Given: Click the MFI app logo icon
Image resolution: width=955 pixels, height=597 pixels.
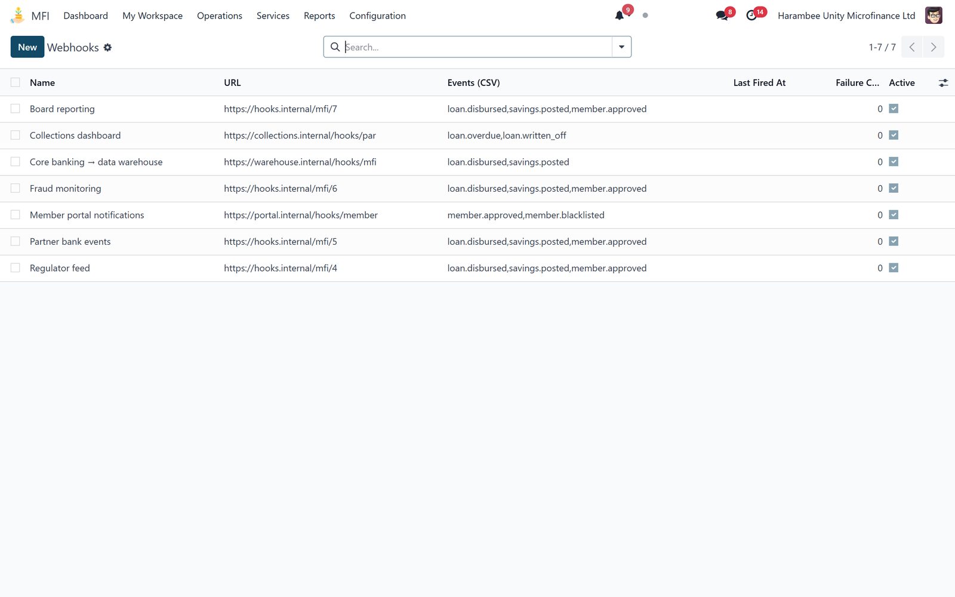Looking at the screenshot, I should click(18, 16).
